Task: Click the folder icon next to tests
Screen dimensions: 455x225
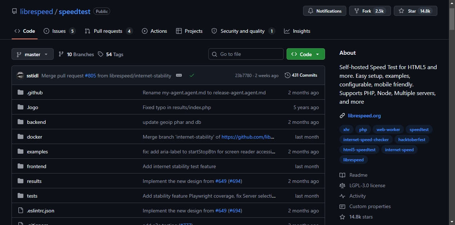Action: pyautogui.click(x=21, y=196)
